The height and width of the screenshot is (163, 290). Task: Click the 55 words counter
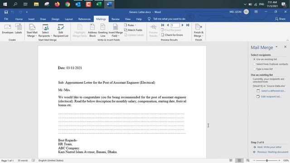(x=23, y=160)
